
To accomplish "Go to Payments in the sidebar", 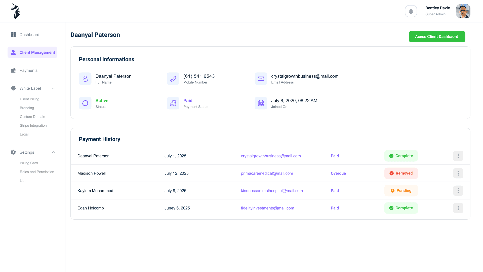I will 28,71.
